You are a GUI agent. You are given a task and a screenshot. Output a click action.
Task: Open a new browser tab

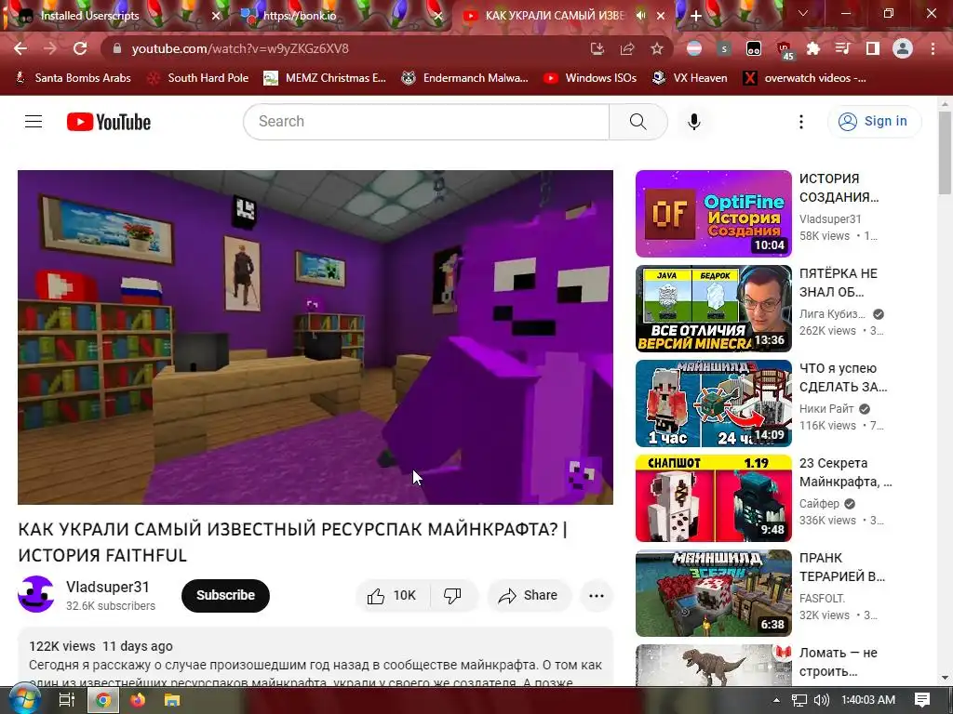(696, 16)
